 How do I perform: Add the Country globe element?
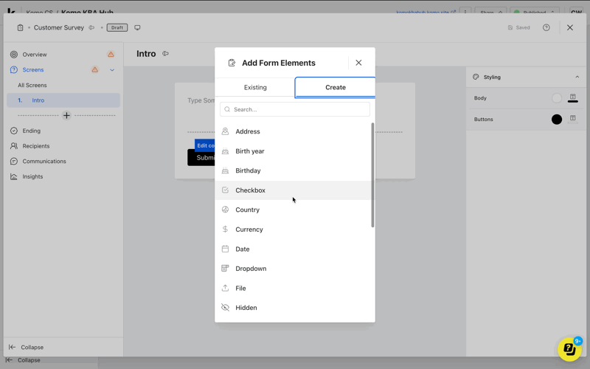247,210
